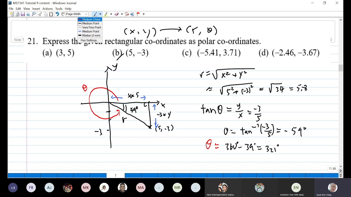
Task: Open the Help menu
Action: click(68, 9)
